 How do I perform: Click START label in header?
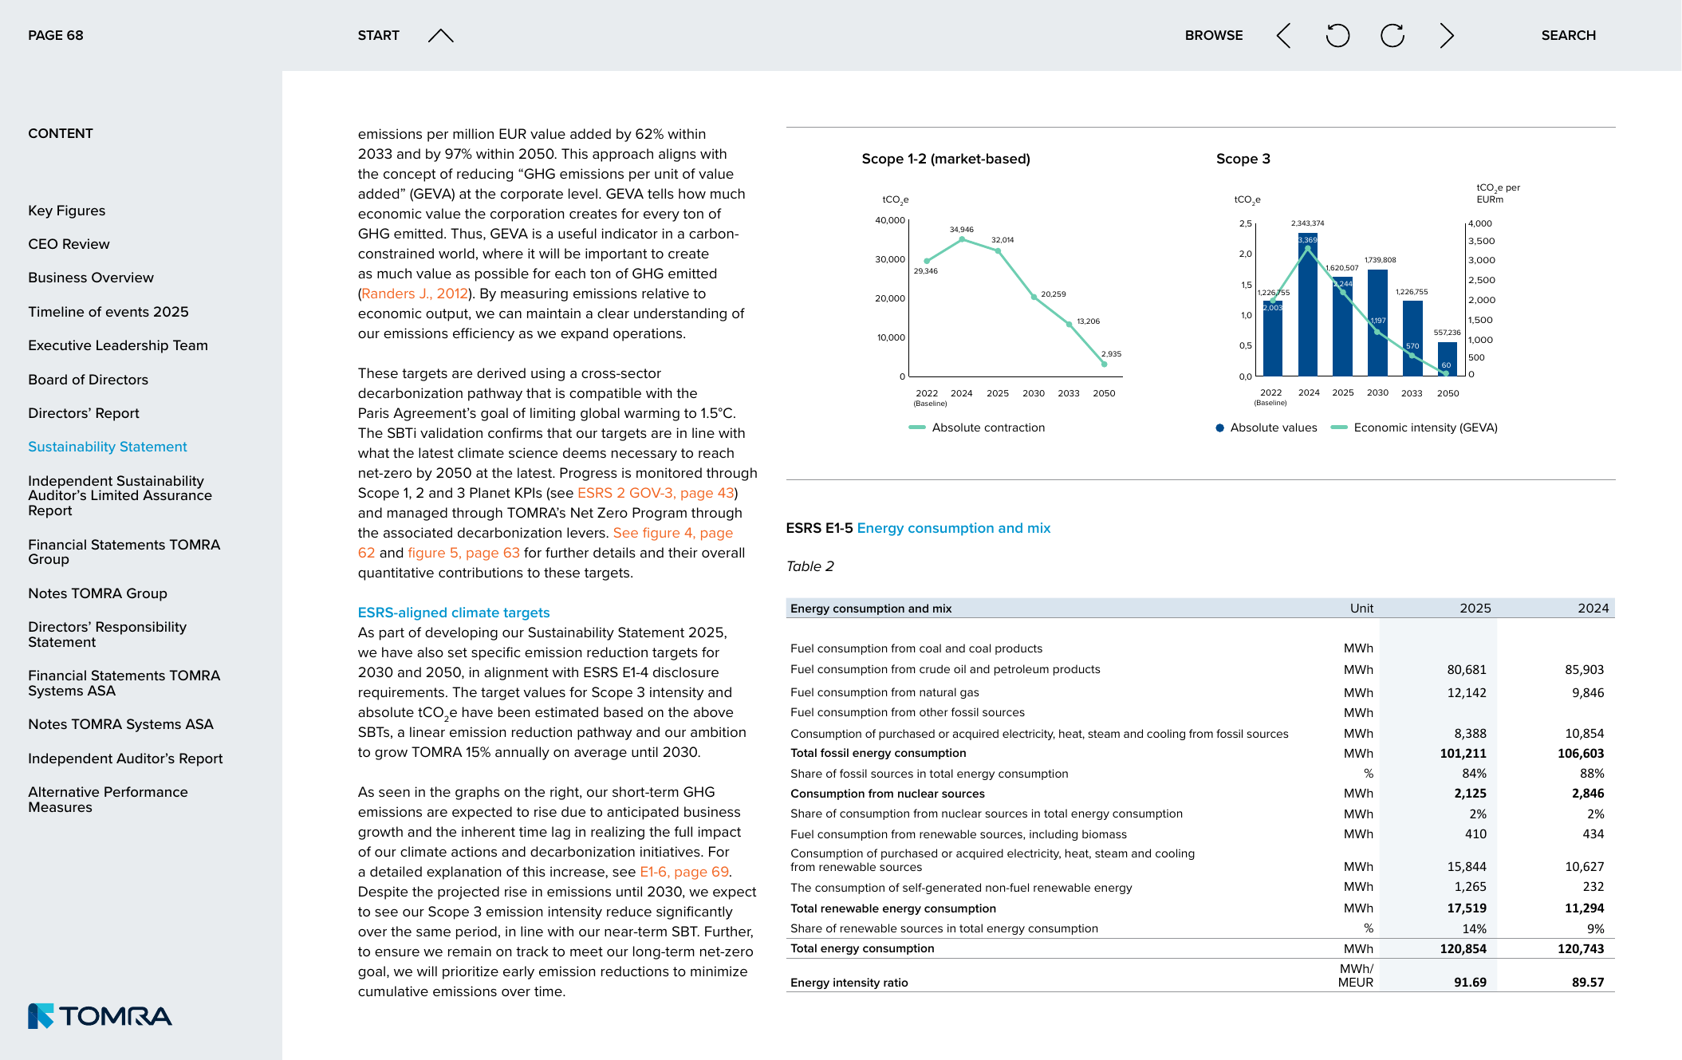click(x=378, y=35)
